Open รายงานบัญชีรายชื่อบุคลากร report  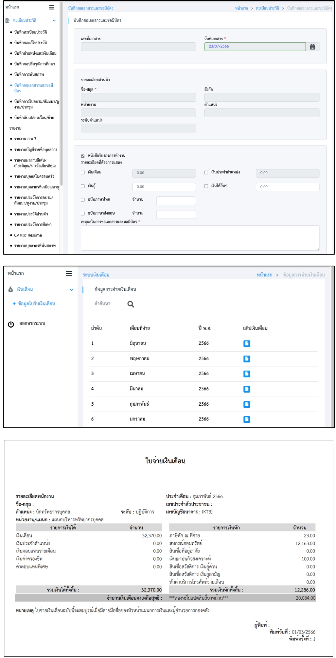coord(36,150)
